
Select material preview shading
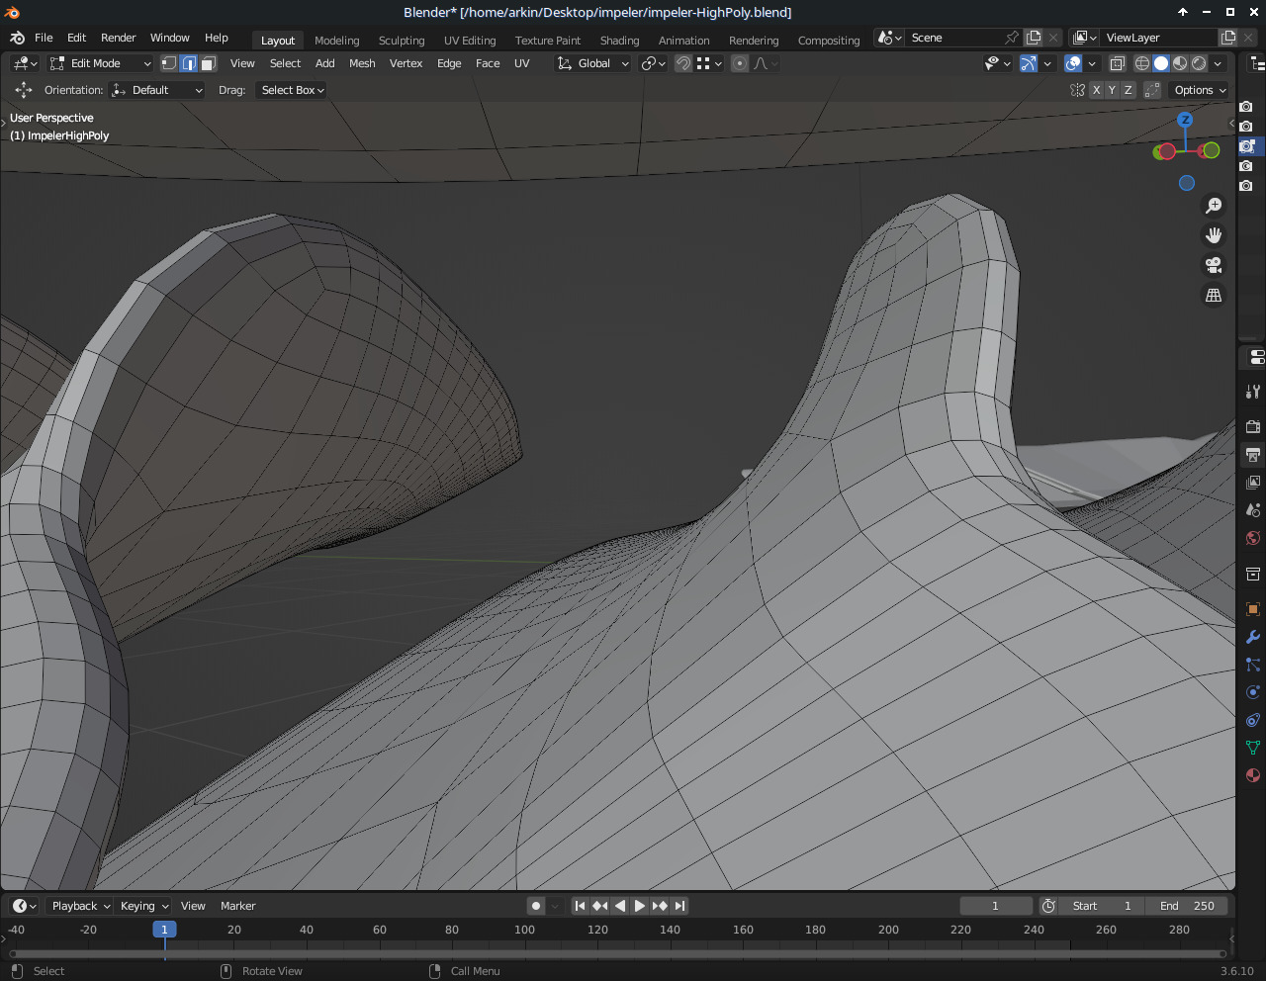point(1180,63)
